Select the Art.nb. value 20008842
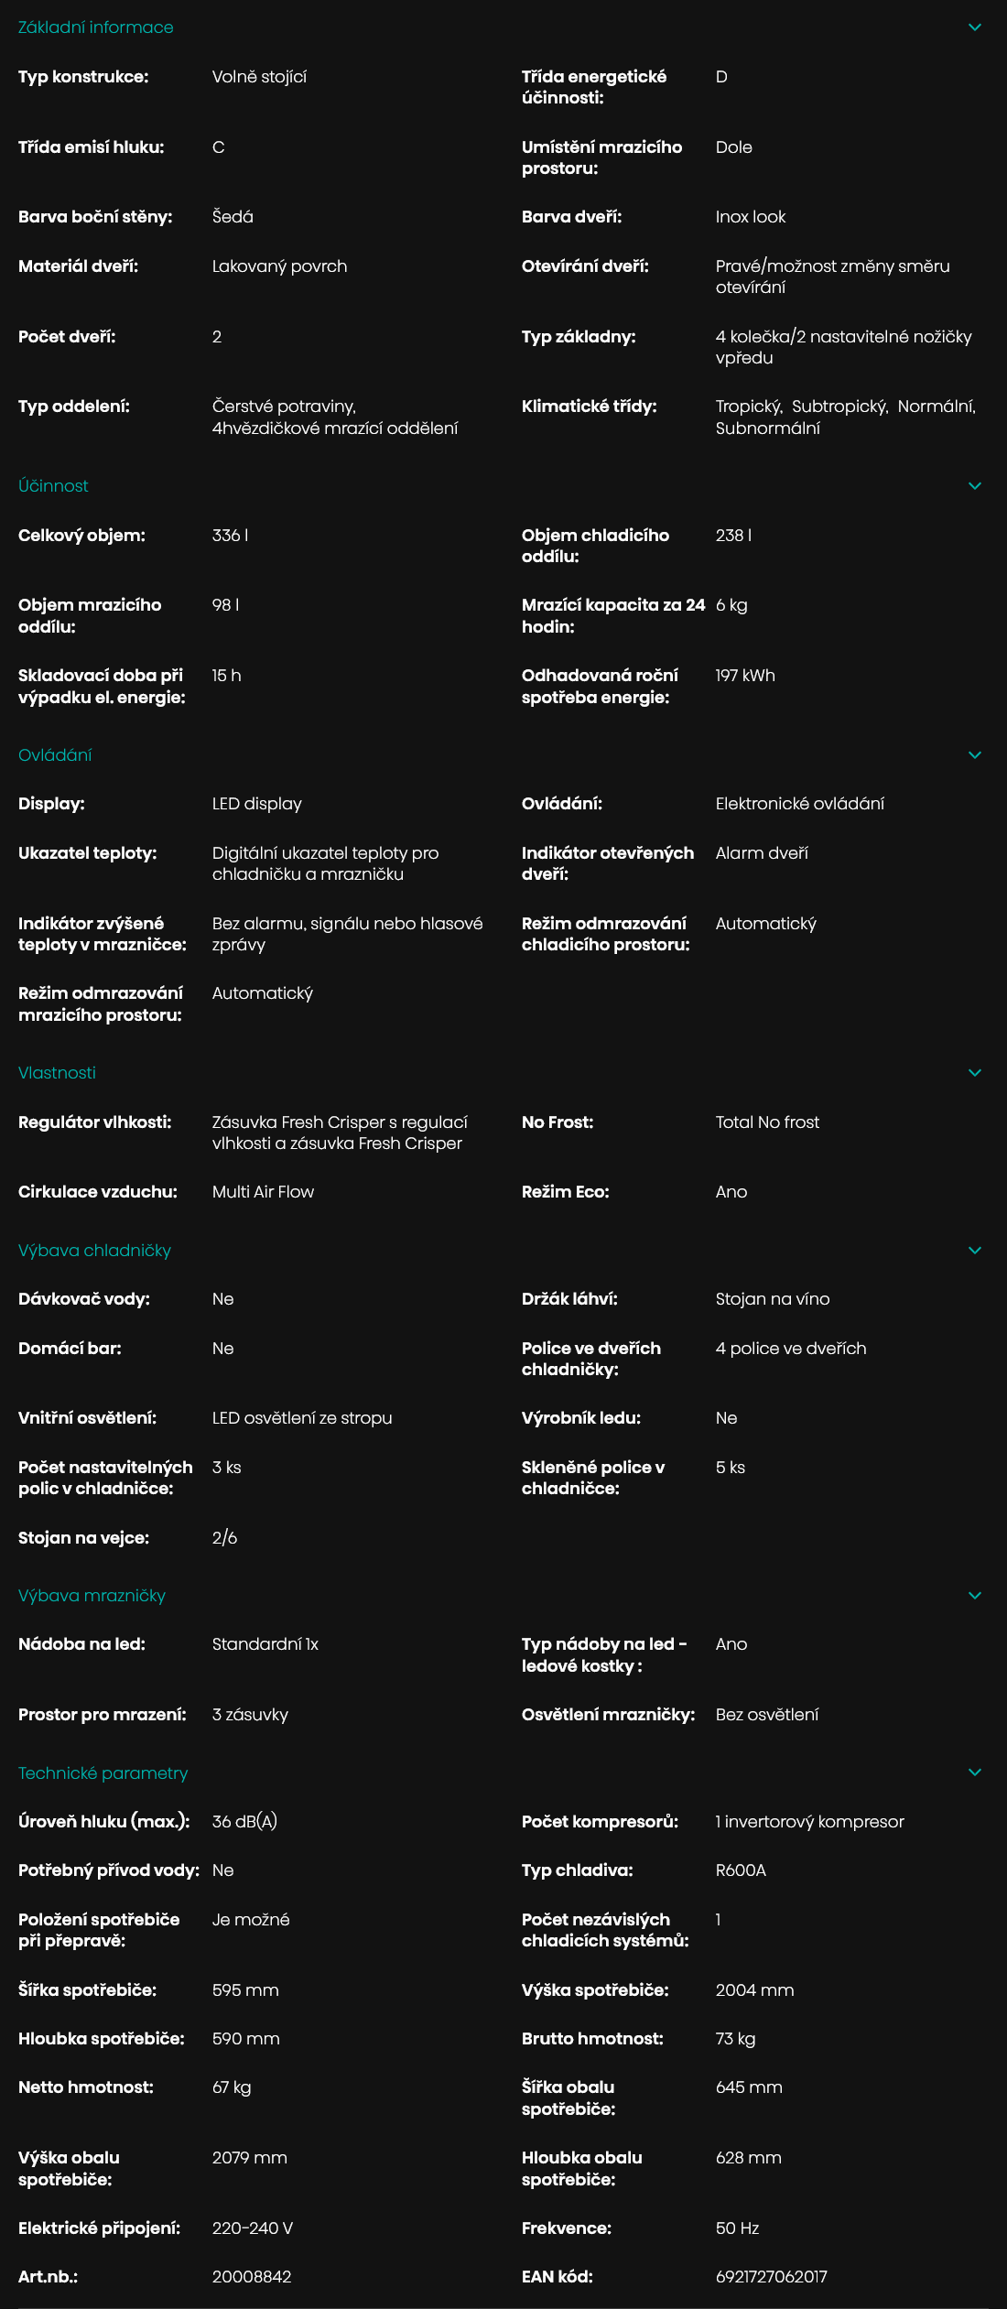This screenshot has width=1007, height=2309. (252, 2277)
